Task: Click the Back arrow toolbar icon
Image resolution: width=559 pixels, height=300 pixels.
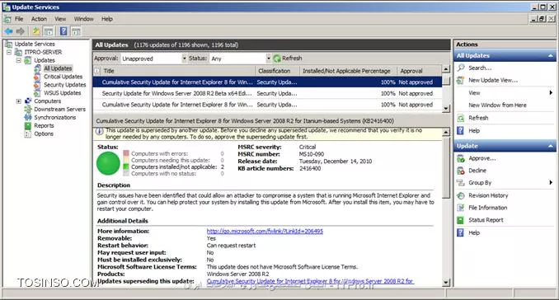Action: coord(8,31)
